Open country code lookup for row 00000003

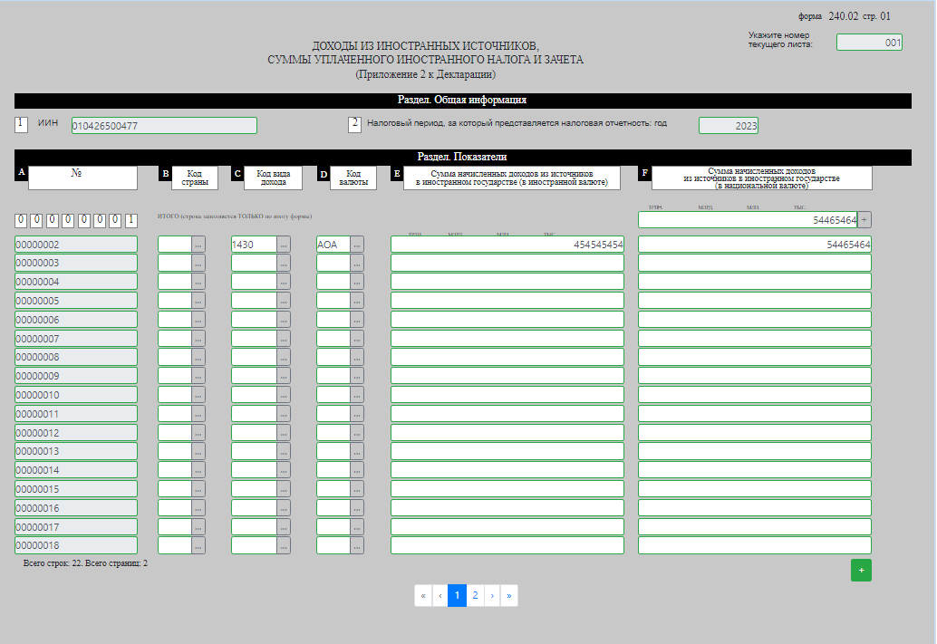(198, 263)
